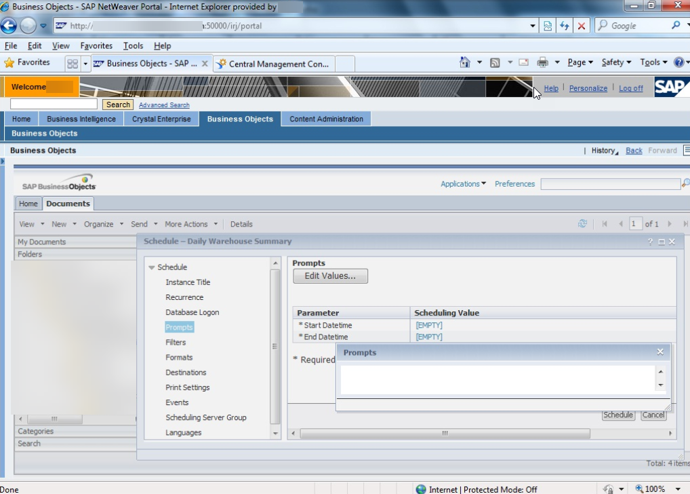Viewport: 690px width, 494px height.
Task: Click the Google search magnifier icon
Action: click(676, 25)
